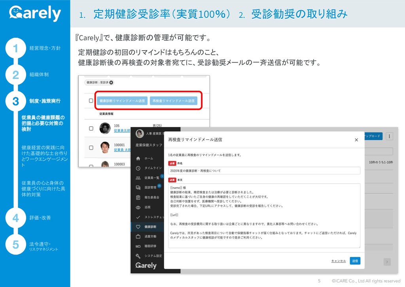Click the Carely logo in dark sidebar
405x287 pixels.
pyautogui.click(x=146, y=266)
